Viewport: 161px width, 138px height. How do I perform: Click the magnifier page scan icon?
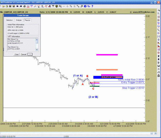point(42,6)
